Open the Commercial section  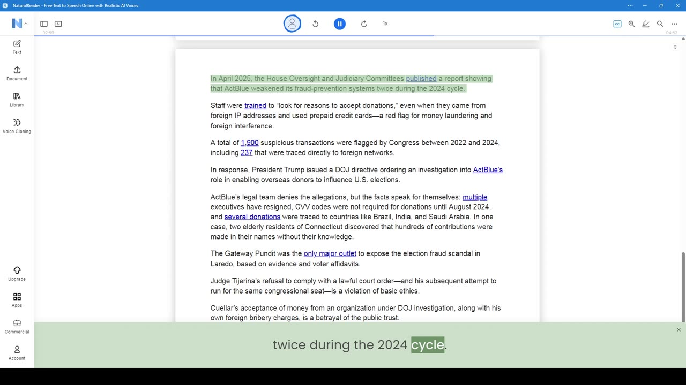point(17,326)
